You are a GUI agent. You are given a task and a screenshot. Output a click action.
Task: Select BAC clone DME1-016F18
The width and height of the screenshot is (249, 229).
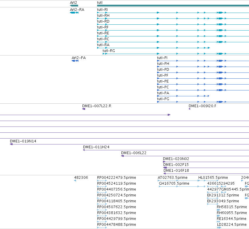[176, 171]
